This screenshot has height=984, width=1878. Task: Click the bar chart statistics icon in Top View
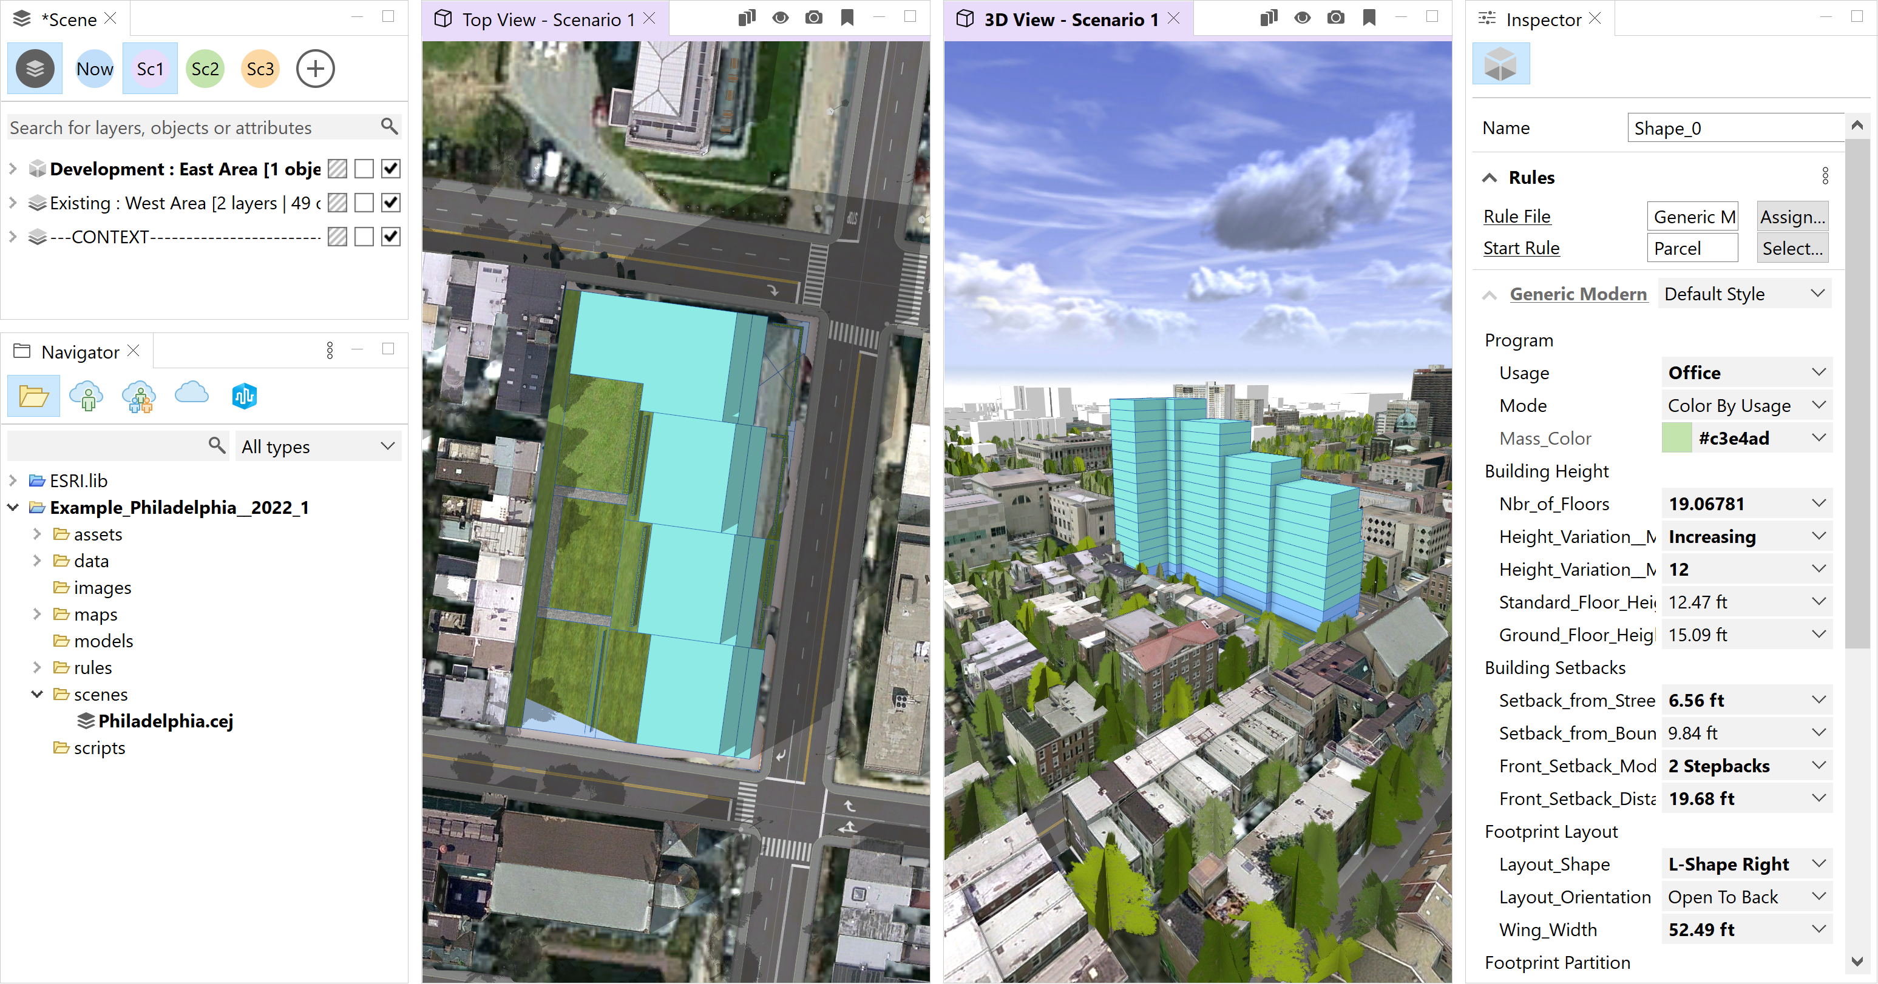(747, 16)
